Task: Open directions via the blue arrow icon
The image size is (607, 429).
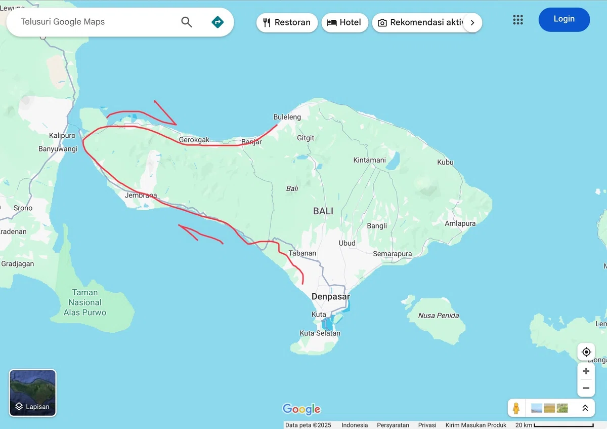Action: coord(218,22)
